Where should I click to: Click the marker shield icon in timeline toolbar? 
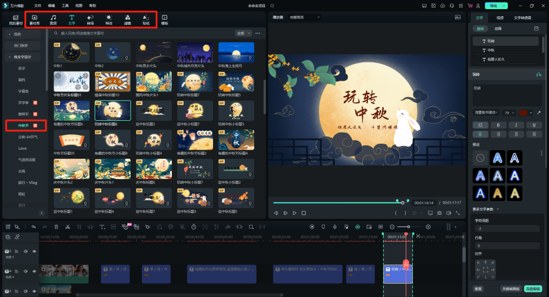(323, 227)
